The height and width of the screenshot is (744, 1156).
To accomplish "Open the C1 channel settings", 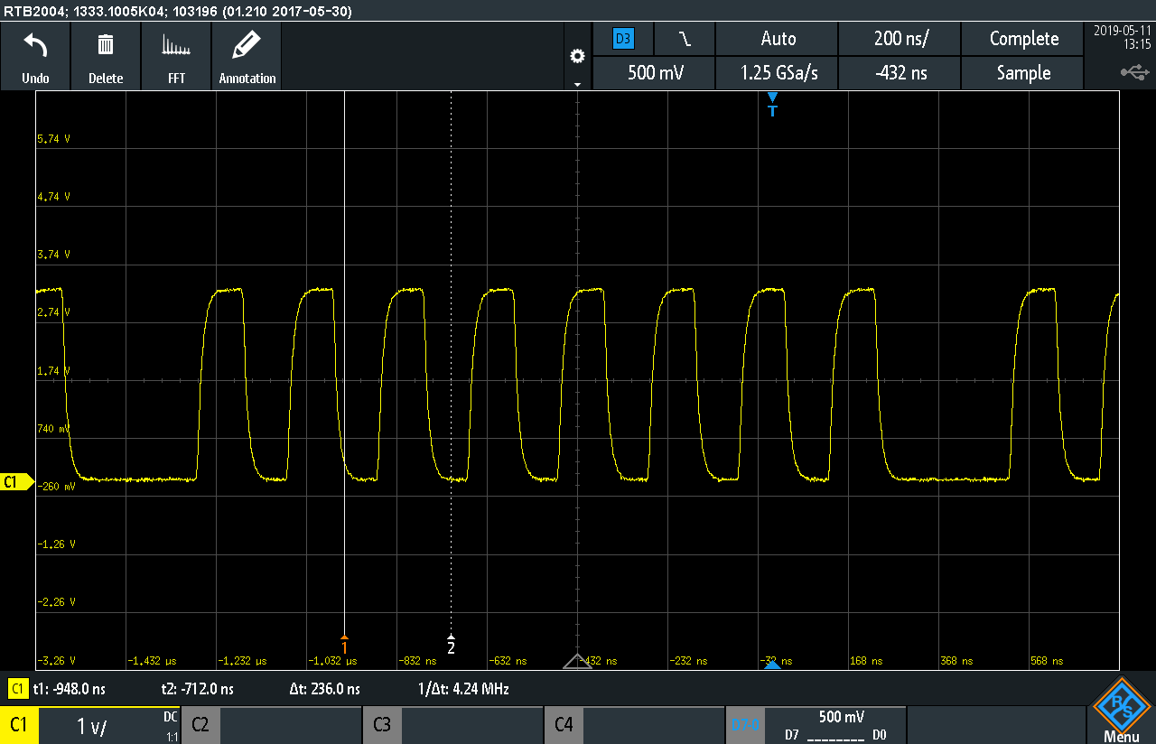I will click(19, 725).
